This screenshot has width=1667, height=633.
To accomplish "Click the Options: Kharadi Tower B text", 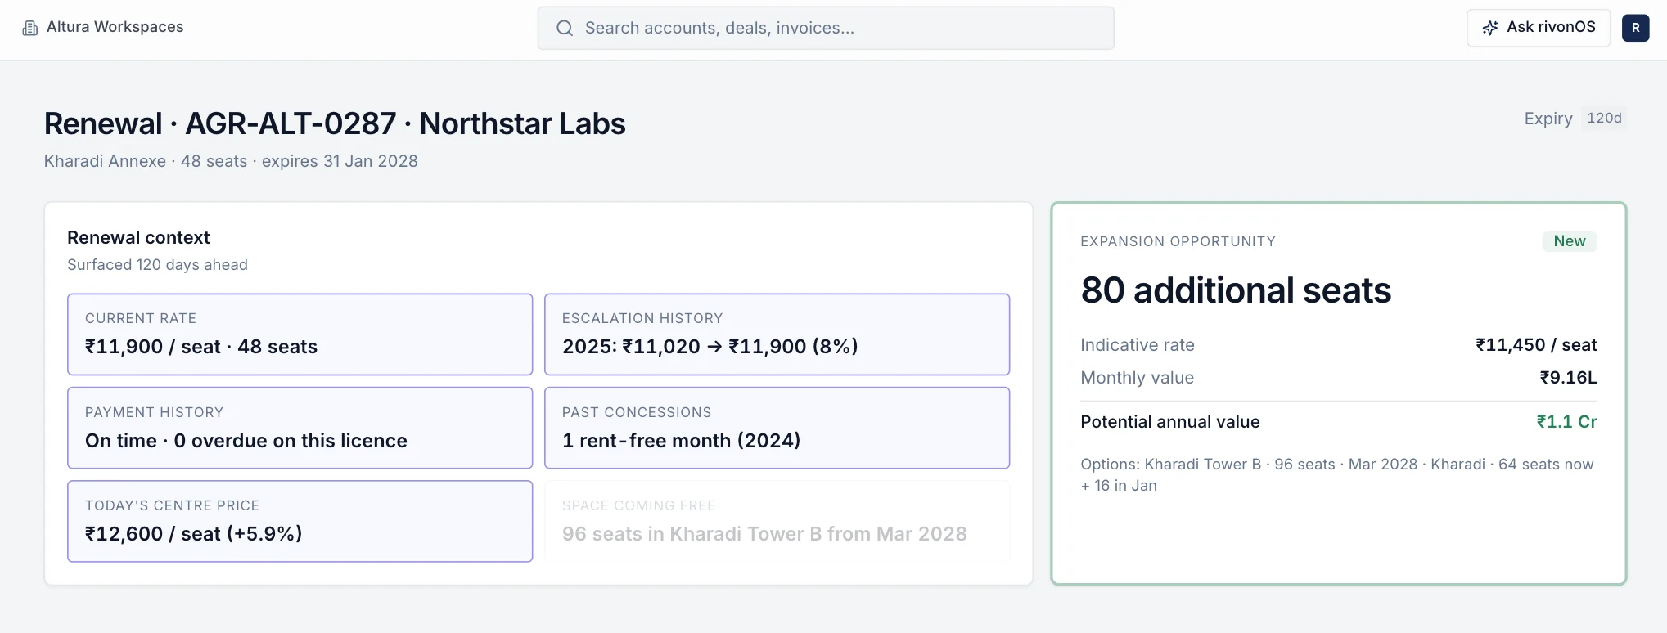I will pyautogui.click(x=1337, y=475).
